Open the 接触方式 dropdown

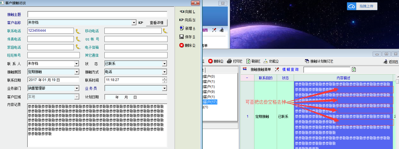click(164, 72)
